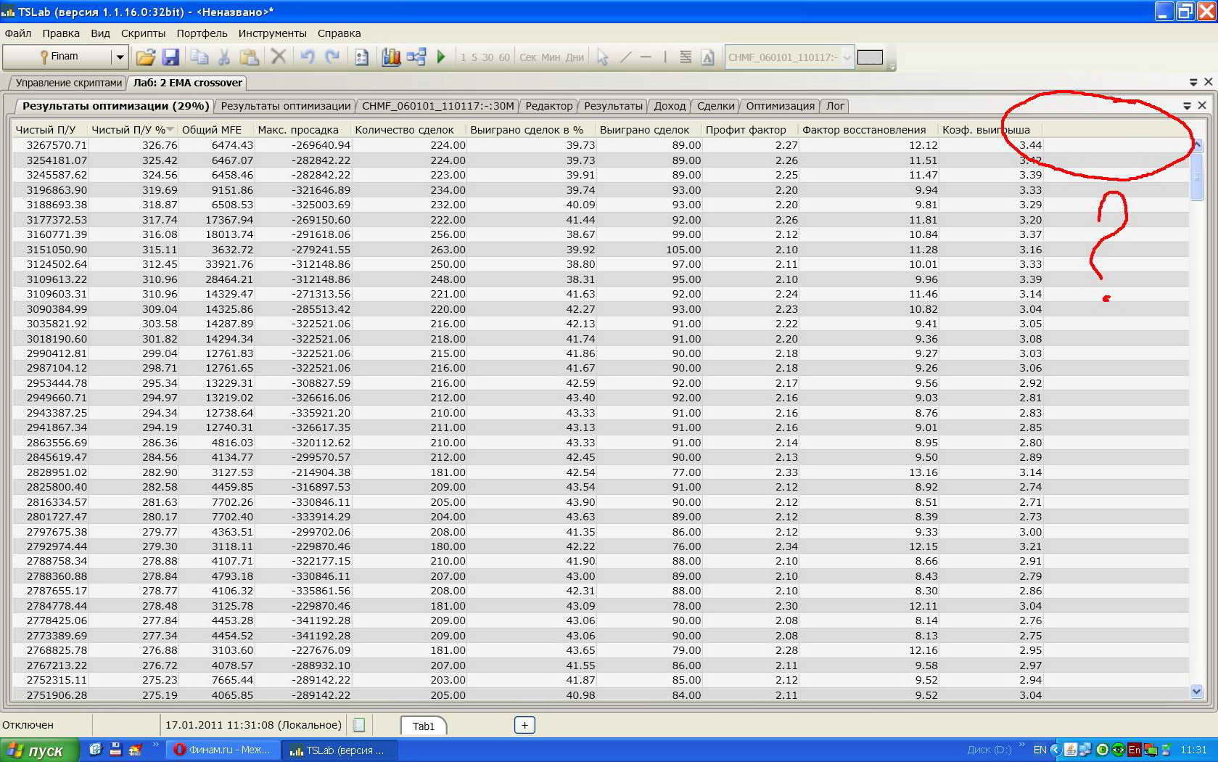Click the scroll down arrow of results table

pyautogui.click(x=1196, y=692)
